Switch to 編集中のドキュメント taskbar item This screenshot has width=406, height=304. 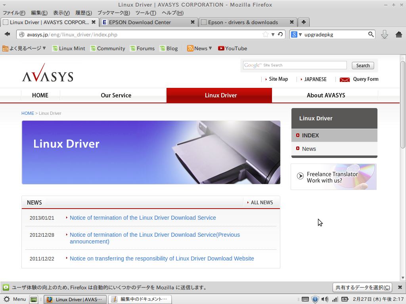tap(140, 299)
